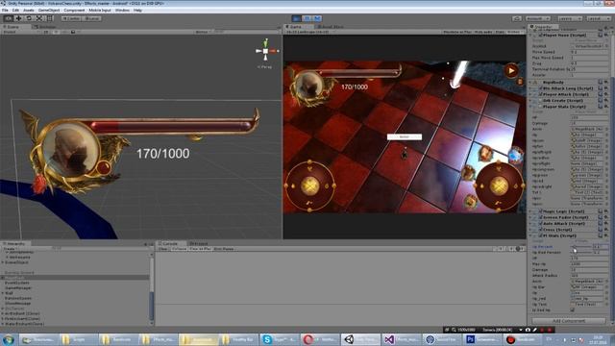Select the Scale tool in toolbar

(x=39, y=18)
